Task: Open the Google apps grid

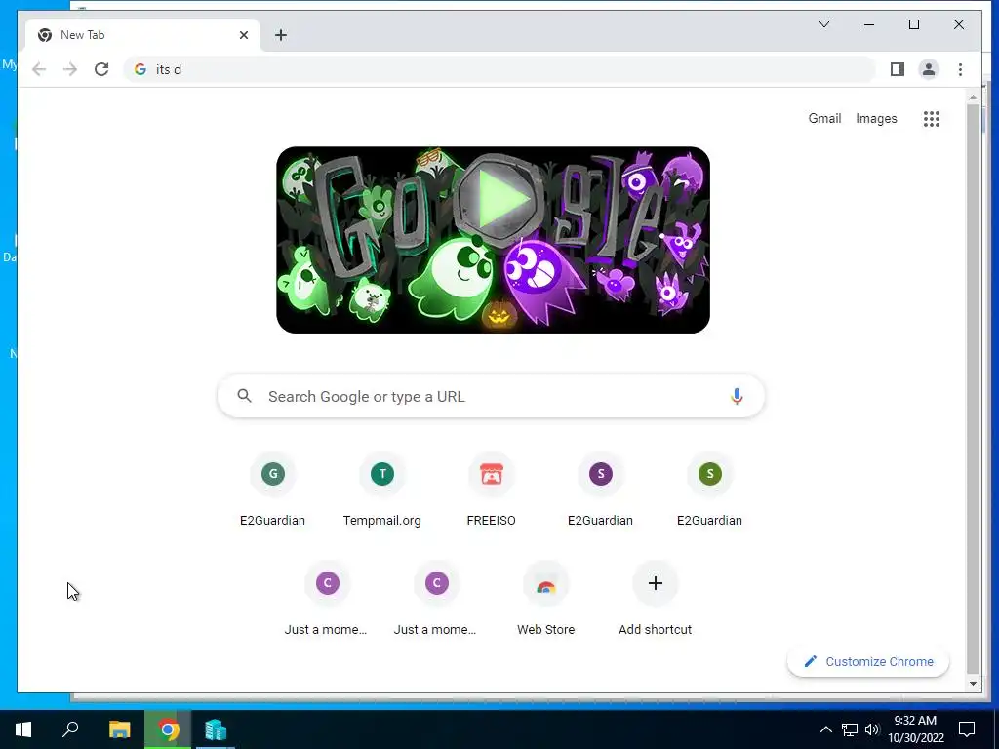Action: click(932, 118)
